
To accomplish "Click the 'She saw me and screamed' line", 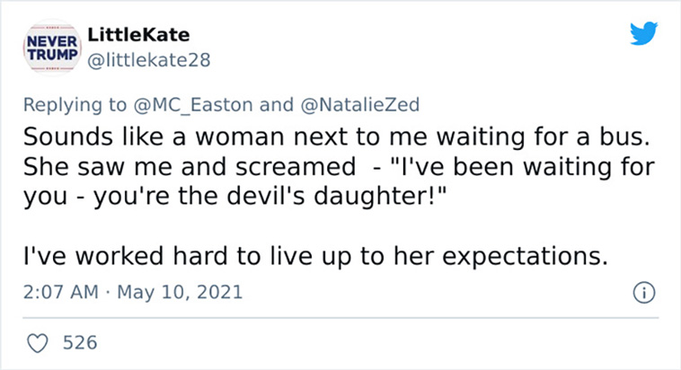I will 339,167.
